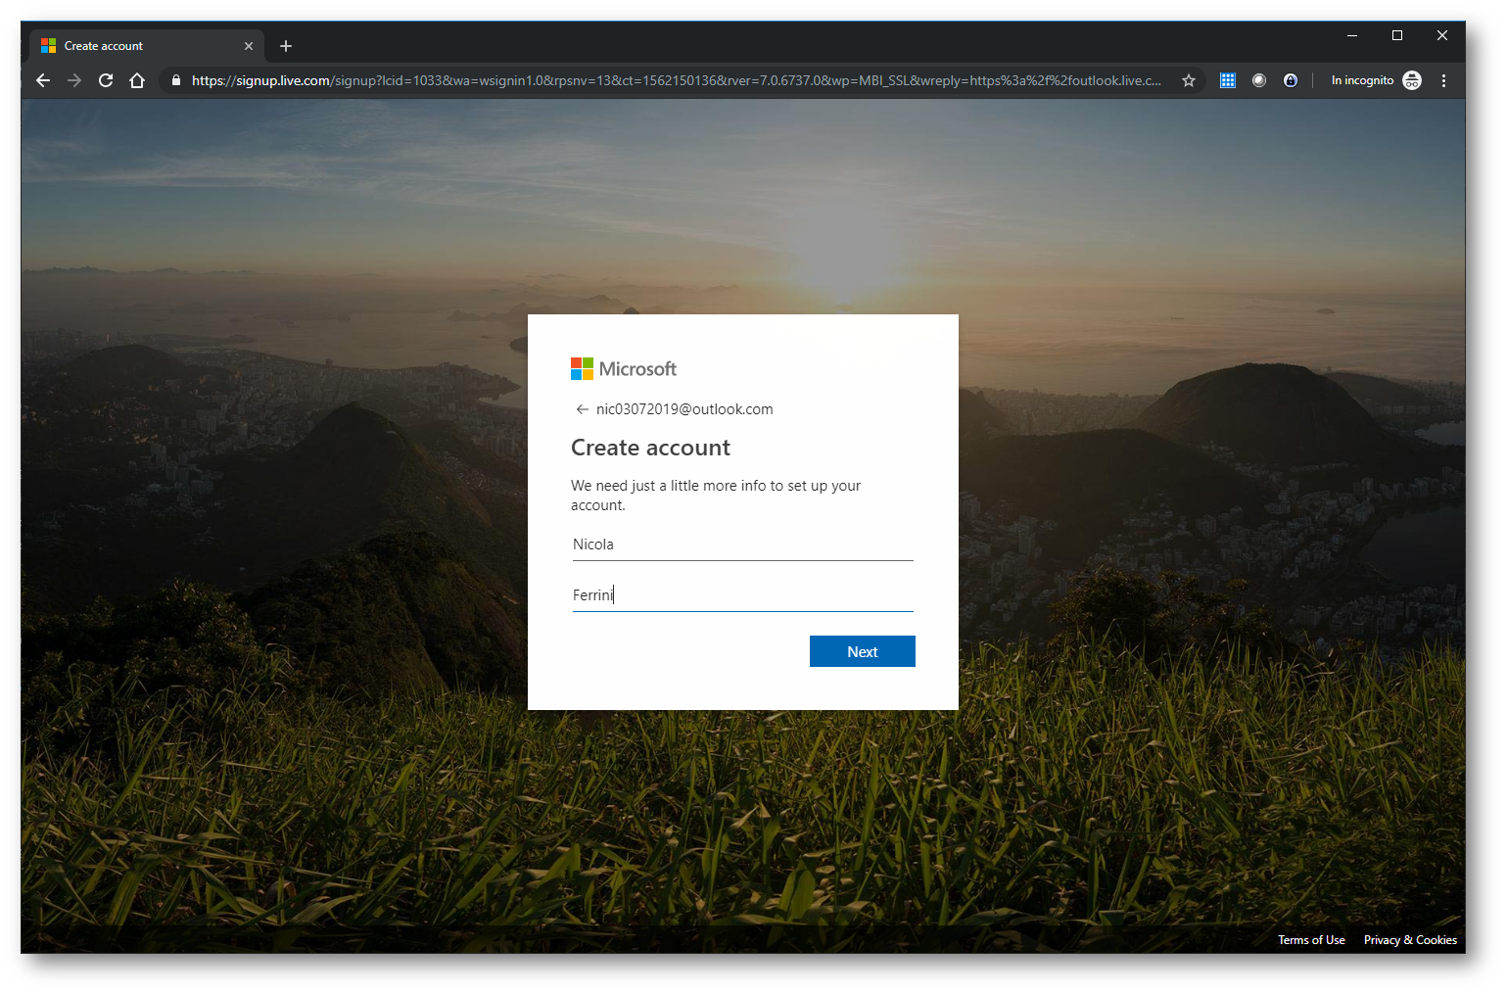Click the round gray extension icon
The height and width of the screenshot is (995, 1507).
[1259, 80]
